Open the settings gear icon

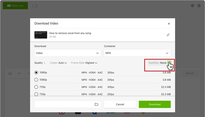coord(192,6)
